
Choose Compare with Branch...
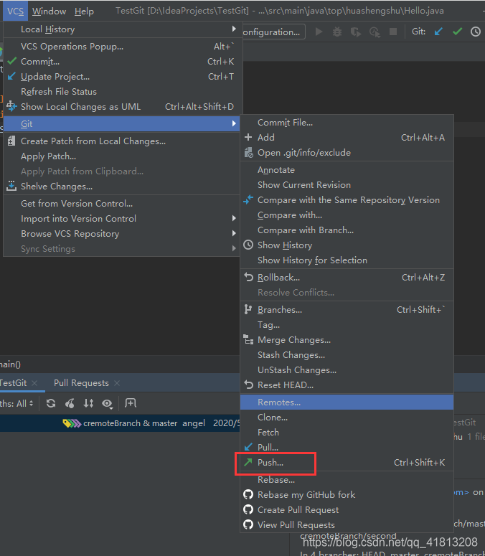[347, 230]
